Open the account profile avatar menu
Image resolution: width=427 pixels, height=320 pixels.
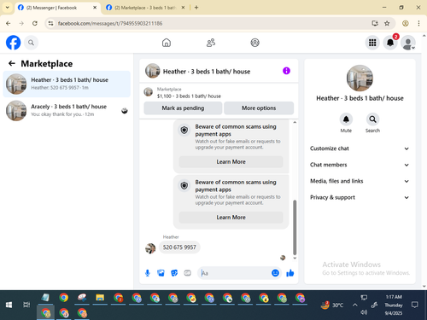pos(408,43)
